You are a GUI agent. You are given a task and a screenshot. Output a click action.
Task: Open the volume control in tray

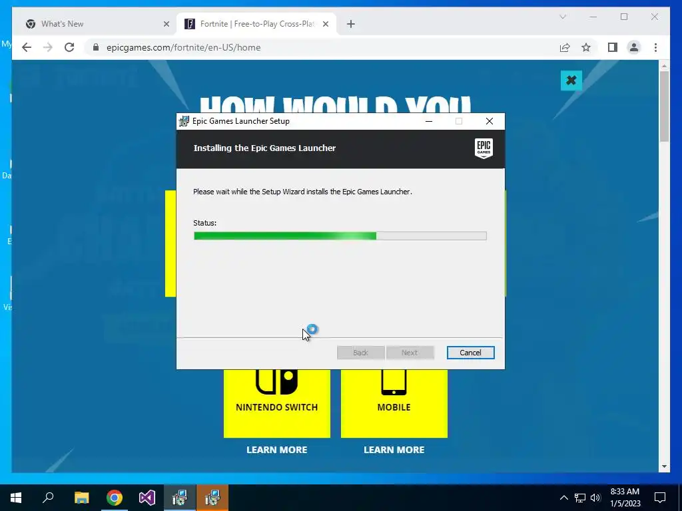click(x=595, y=498)
